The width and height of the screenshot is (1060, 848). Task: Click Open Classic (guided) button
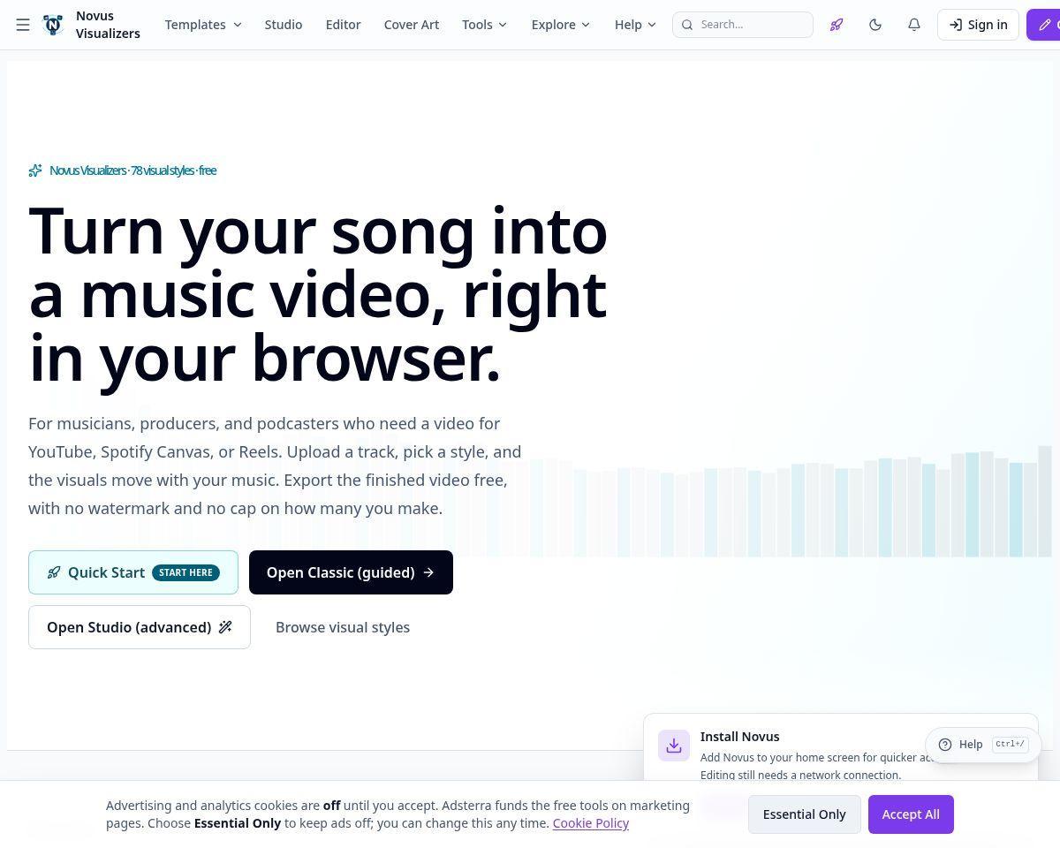[351, 572]
